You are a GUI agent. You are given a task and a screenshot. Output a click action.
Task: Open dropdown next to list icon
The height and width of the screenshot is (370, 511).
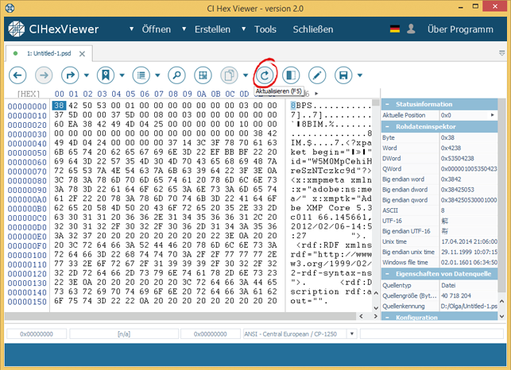(157, 75)
